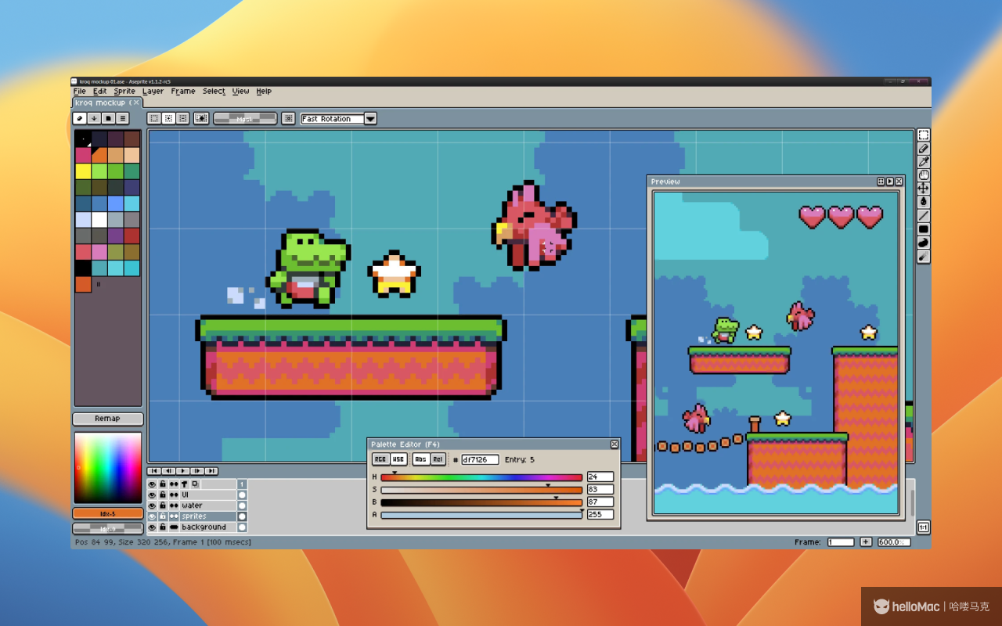Choose Replace selection mode icon
Image resolution: width=1002 pixels, height=626 pixels.
[x=154, y=118]
